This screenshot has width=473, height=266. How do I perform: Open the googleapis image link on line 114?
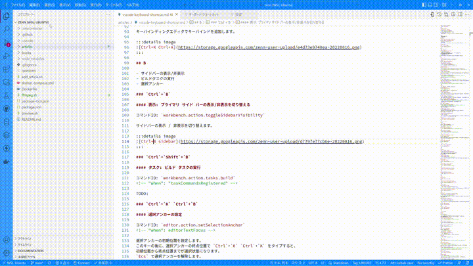(x=271, y=141)
